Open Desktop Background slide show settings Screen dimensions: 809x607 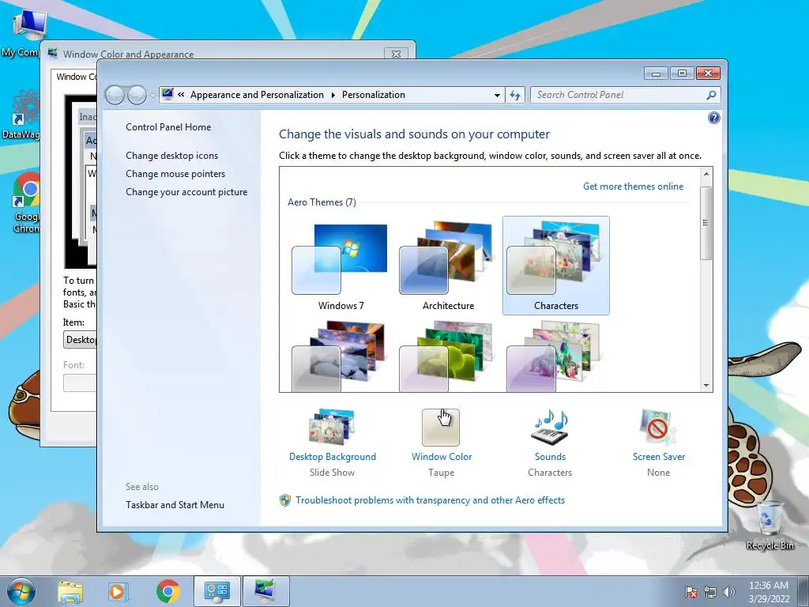[x=333, y=427]
